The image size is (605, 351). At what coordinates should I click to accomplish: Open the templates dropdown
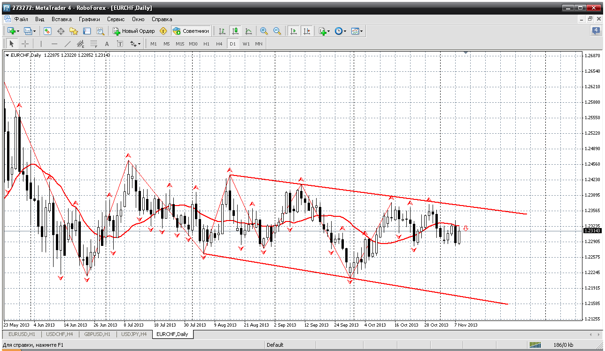(357, 31)
